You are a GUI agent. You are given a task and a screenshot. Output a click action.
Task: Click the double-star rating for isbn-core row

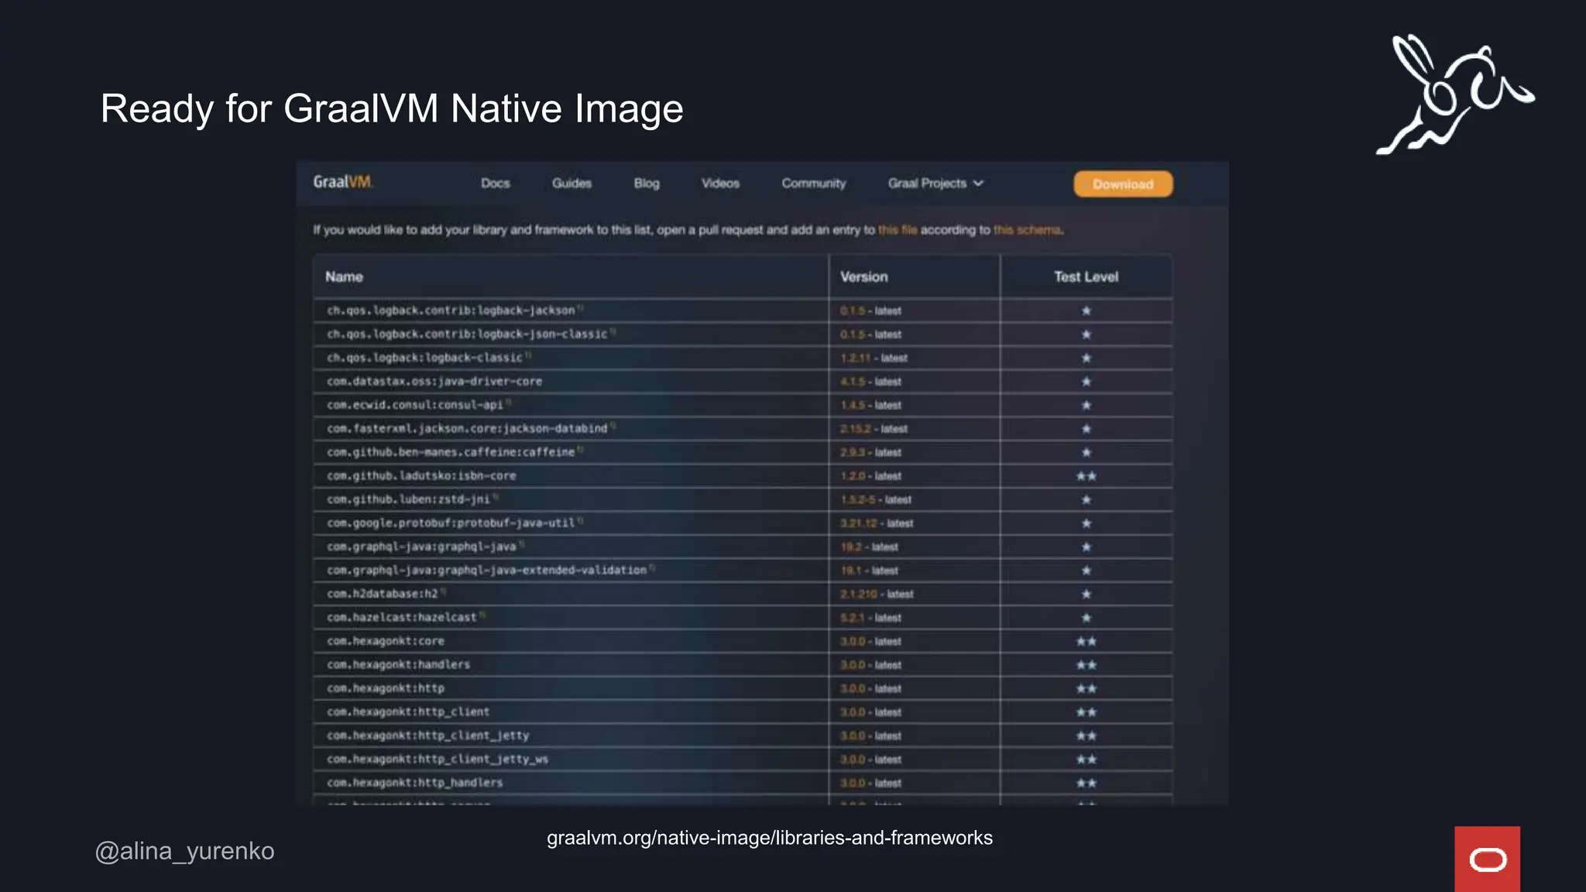(1086, 476)
